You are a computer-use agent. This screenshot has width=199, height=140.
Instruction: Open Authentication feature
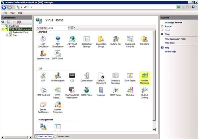click(58, 77)
